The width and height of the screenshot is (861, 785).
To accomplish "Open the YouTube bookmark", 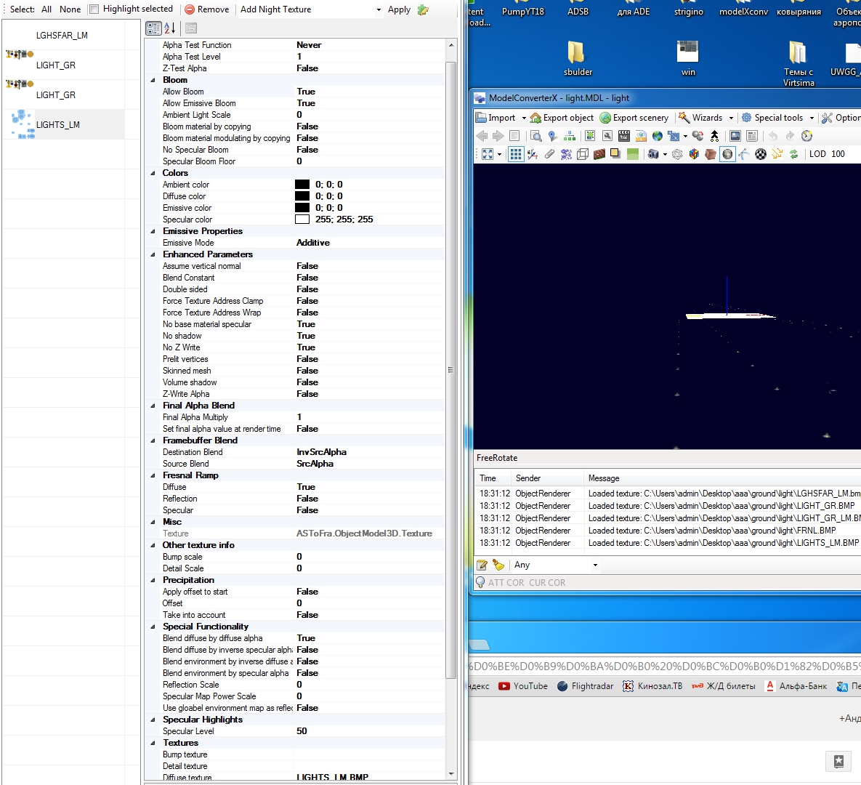I will point(523,686).
